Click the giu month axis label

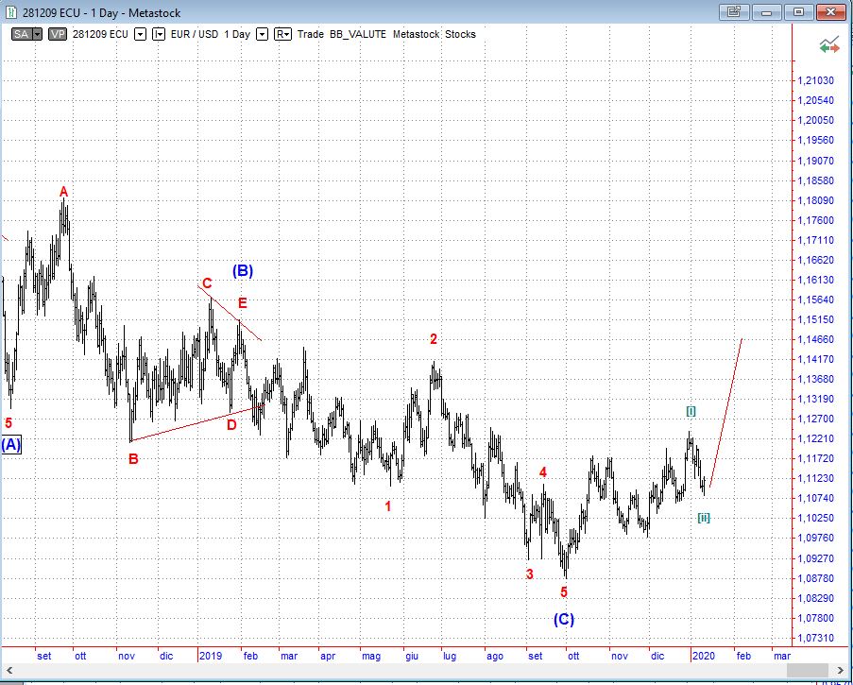[x=412, y=656]
